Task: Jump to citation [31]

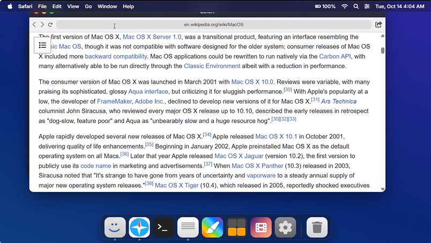Action: (315, 99)
